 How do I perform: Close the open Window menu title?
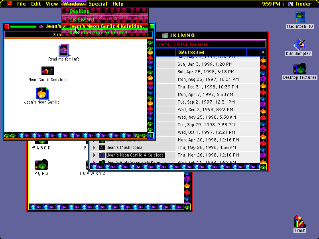pos(74,4)
